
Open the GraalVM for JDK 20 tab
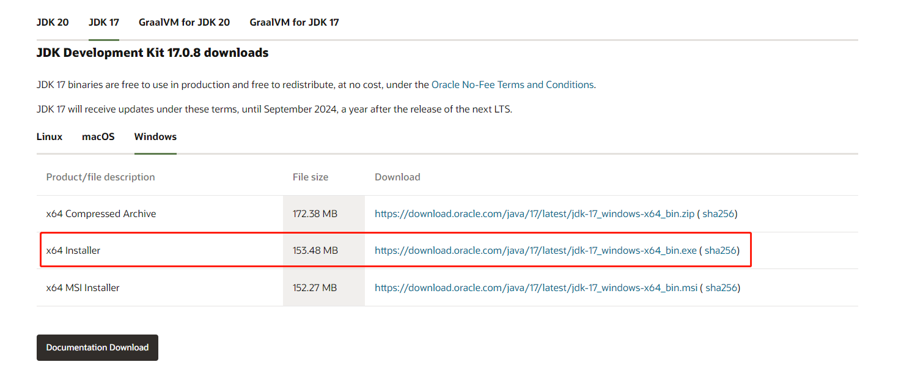click(x=184, y=22)
